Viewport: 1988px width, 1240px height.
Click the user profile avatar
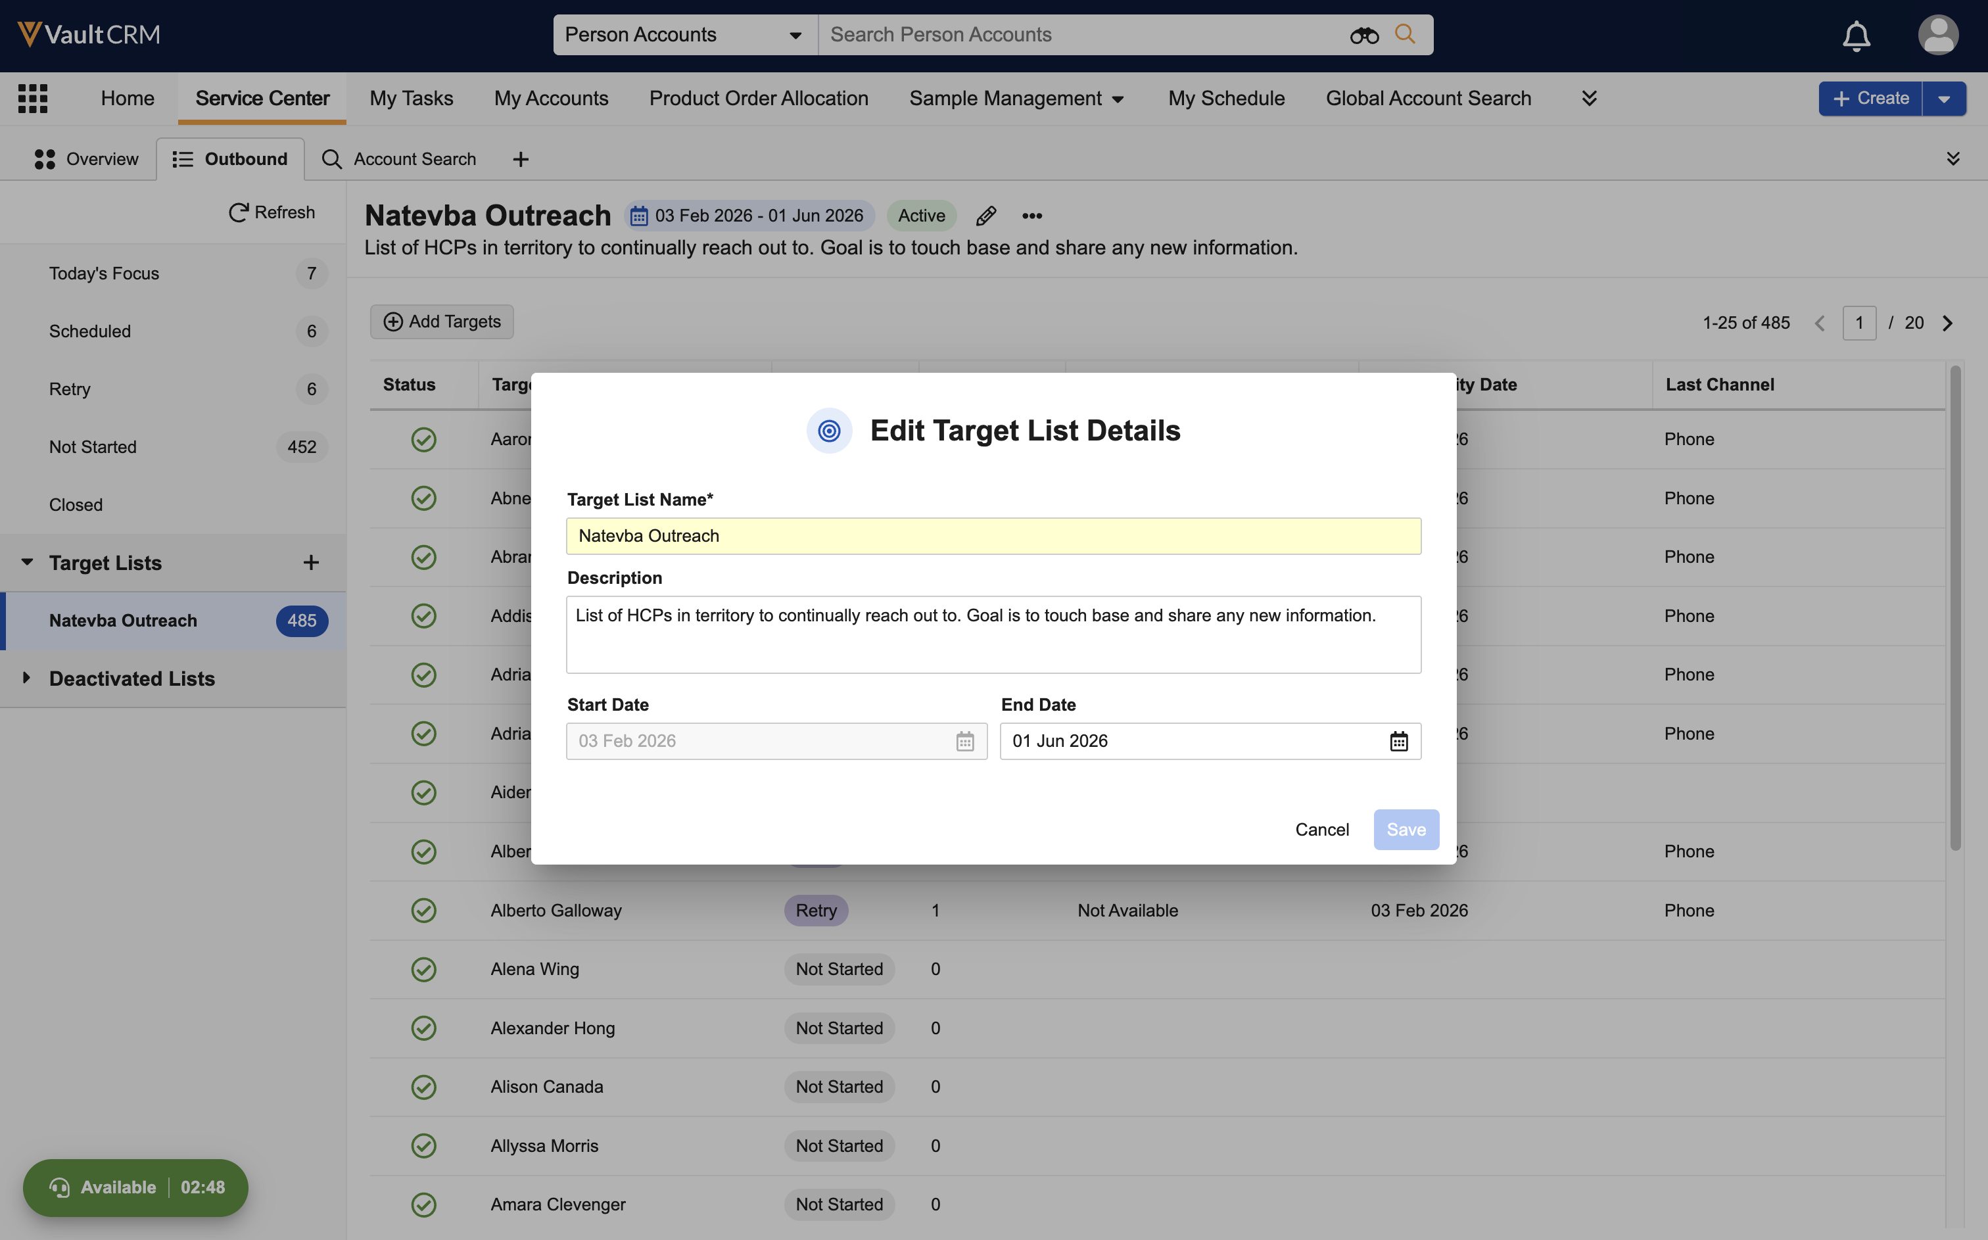pyautogui.click(x=1938, y=36)
